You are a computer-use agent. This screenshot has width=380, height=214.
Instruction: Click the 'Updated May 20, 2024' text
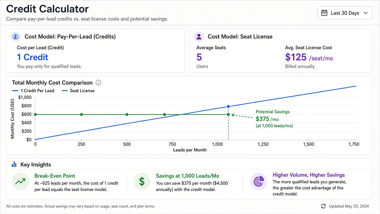pos(349,206)
